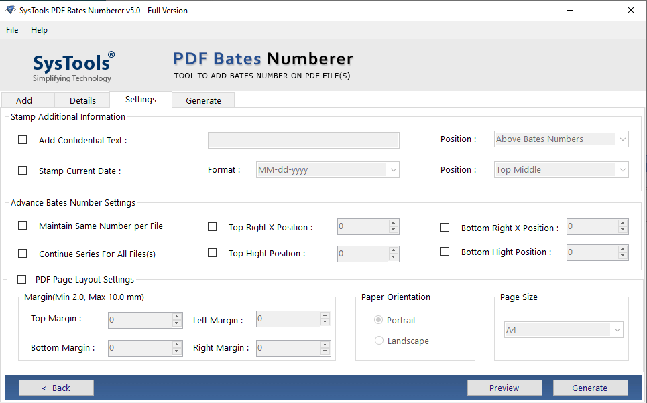Open the Above Bates Numbers position dropdown

(x=622, y=139)
